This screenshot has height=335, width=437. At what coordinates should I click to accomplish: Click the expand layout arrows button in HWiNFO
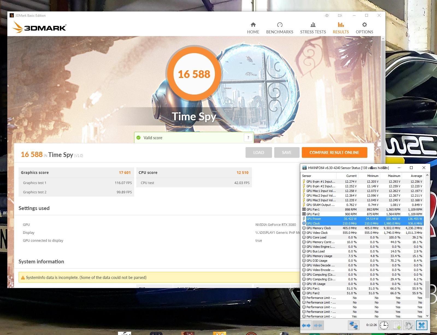coord(306,325)
